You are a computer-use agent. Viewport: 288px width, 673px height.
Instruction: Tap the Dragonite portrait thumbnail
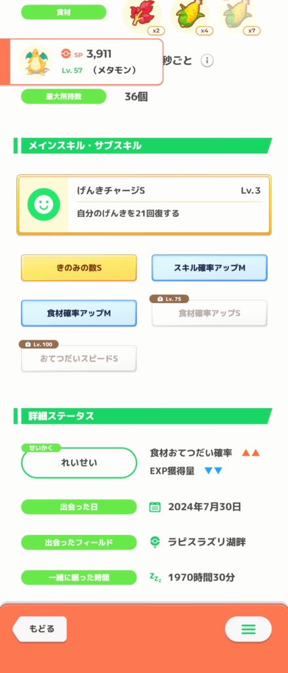[35, 62]
